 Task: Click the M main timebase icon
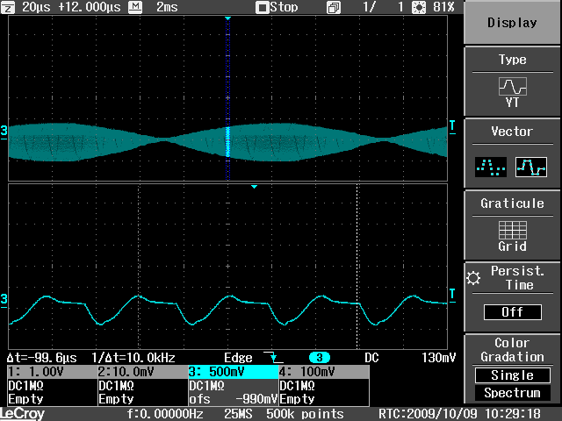click(134, 7)
